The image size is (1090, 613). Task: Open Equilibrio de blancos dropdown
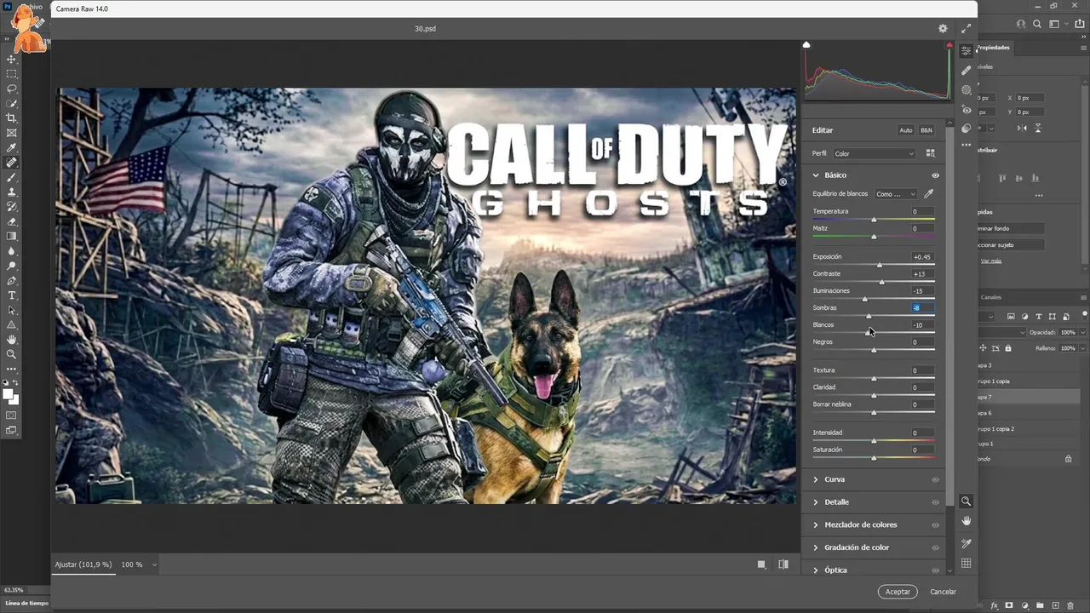coord(896,194)
